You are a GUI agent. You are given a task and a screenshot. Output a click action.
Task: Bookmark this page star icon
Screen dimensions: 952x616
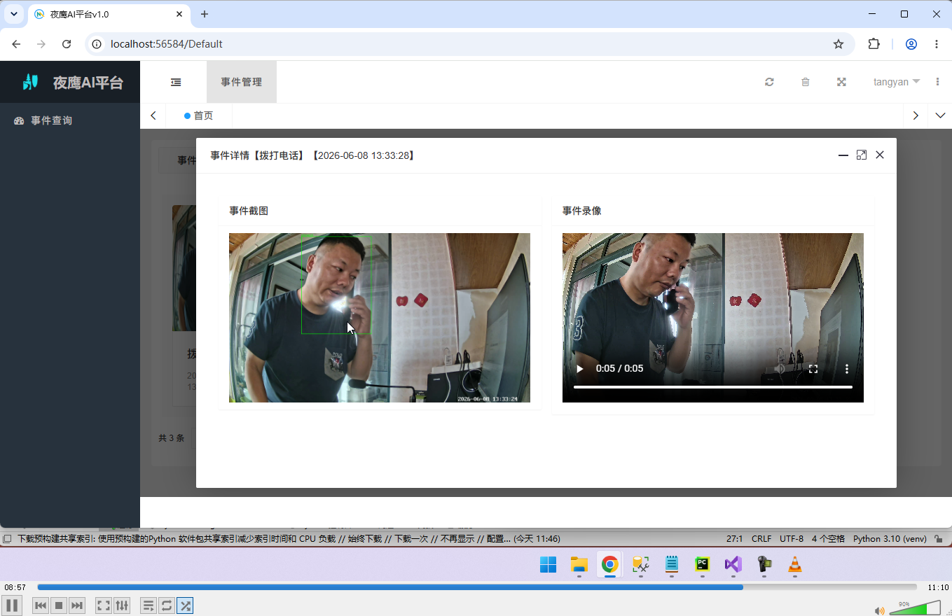(x=839, y=44)
